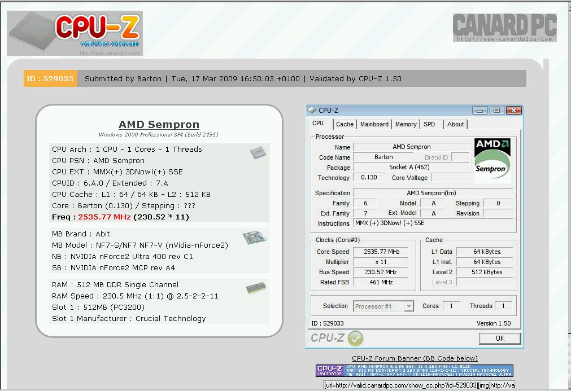Click the RAM Speed 230.5 MHz line
Screen dimensions: 571x391
click(x=135, y=296)
